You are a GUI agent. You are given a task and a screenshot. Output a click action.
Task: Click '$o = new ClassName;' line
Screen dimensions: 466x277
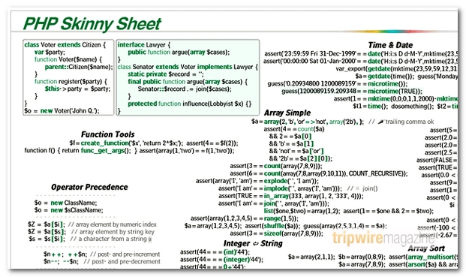click(65, 203)
